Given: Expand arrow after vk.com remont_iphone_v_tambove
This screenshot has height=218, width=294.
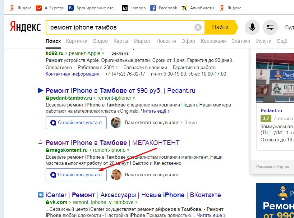Looking at the screenshot, I should coord(136,203).
